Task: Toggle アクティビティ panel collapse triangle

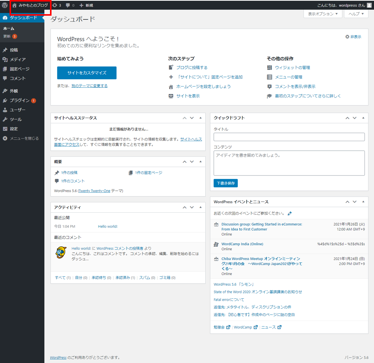Action: tap(200, 207)
